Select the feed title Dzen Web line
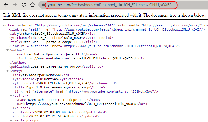Image resolution: width=208 pixels, height=122 pixels. (53, 42)
